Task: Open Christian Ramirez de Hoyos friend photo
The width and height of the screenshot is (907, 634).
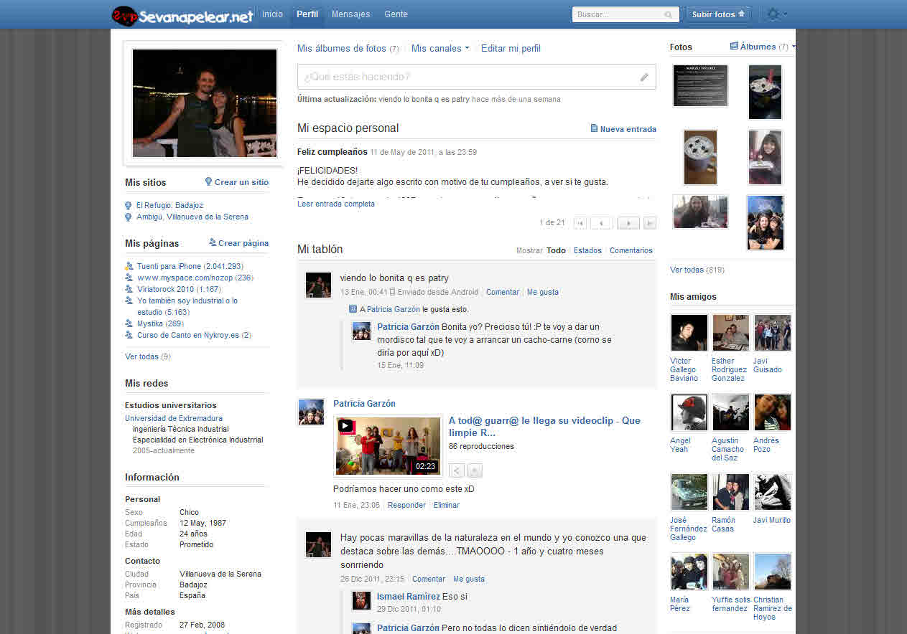Action: tap(773, 572)
